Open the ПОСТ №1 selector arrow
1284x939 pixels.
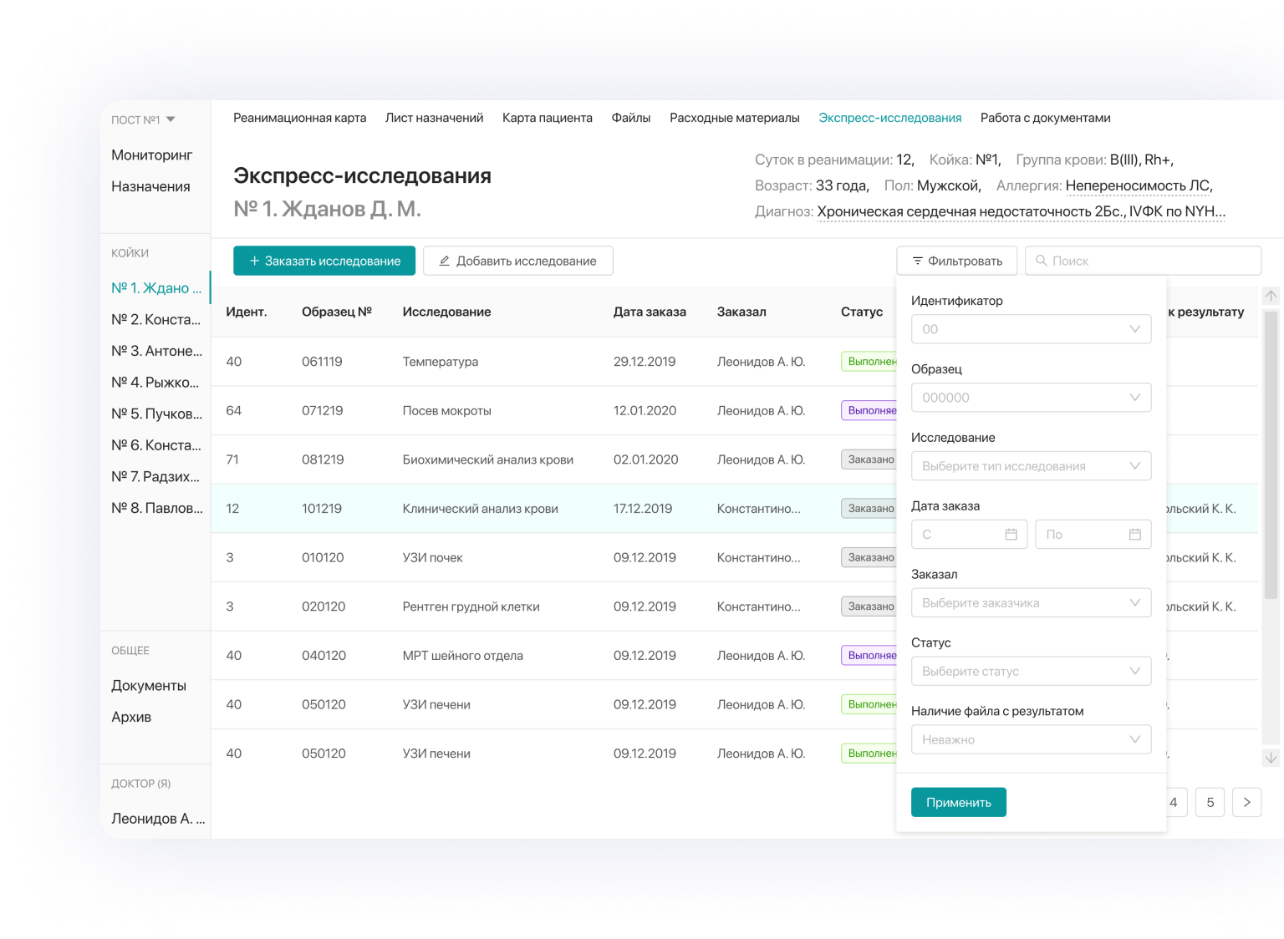(x=171, y=119)
